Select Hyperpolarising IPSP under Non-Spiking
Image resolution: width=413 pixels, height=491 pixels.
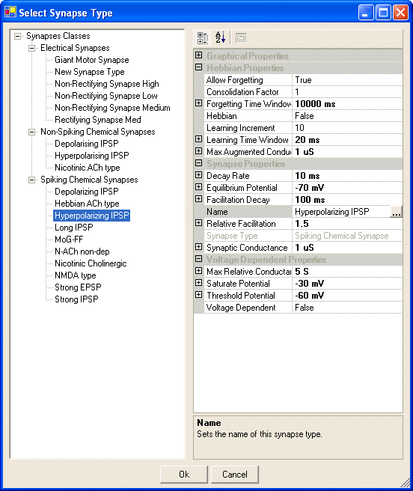point(92,156)
